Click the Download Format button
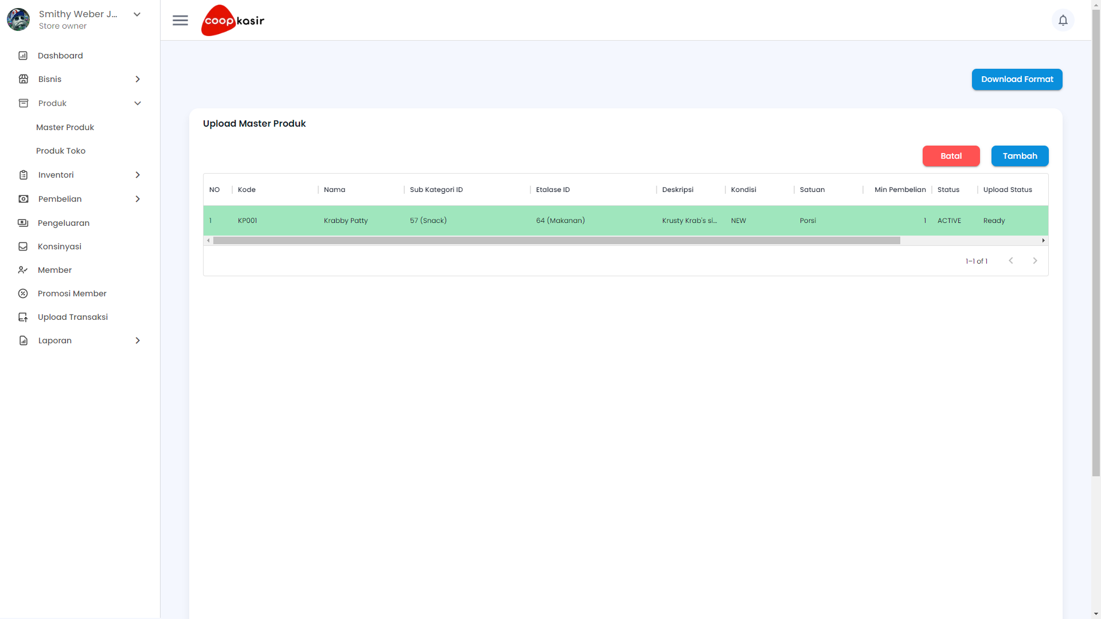Viewport: 1101px width, 619px height. coord(1017,79)
